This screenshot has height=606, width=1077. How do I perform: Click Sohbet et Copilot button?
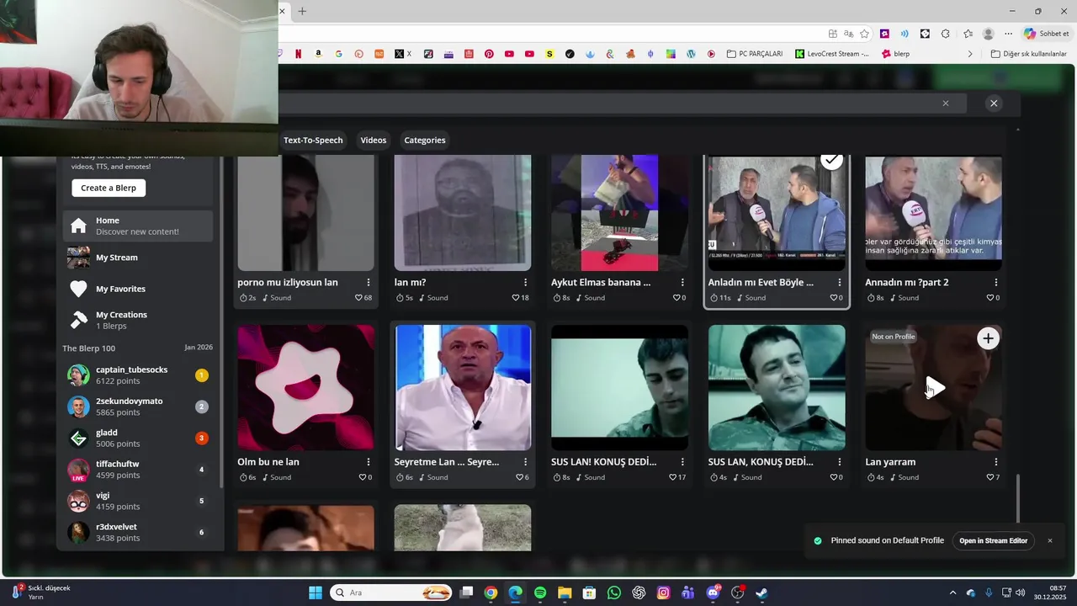(x=1047, y=34)
